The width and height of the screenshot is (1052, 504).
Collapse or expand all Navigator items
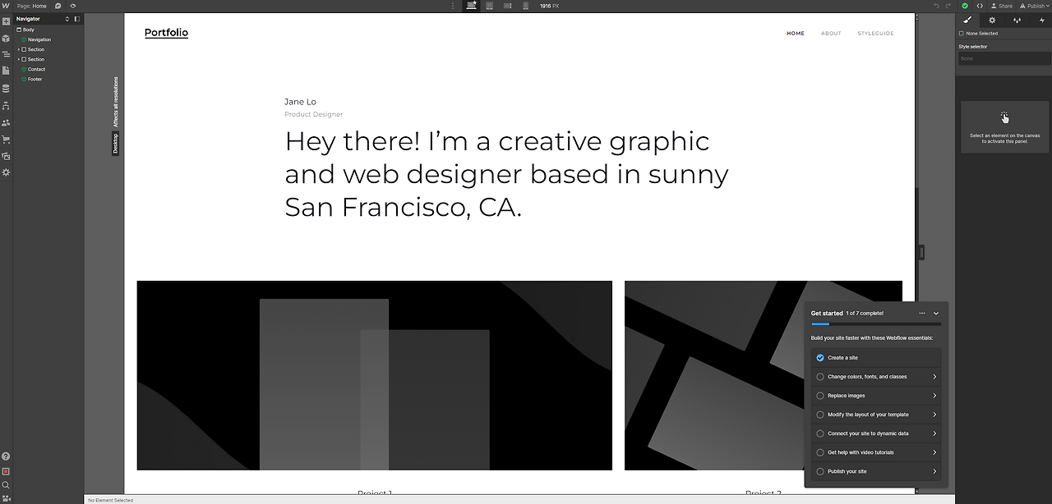click(x=67, y=19)
